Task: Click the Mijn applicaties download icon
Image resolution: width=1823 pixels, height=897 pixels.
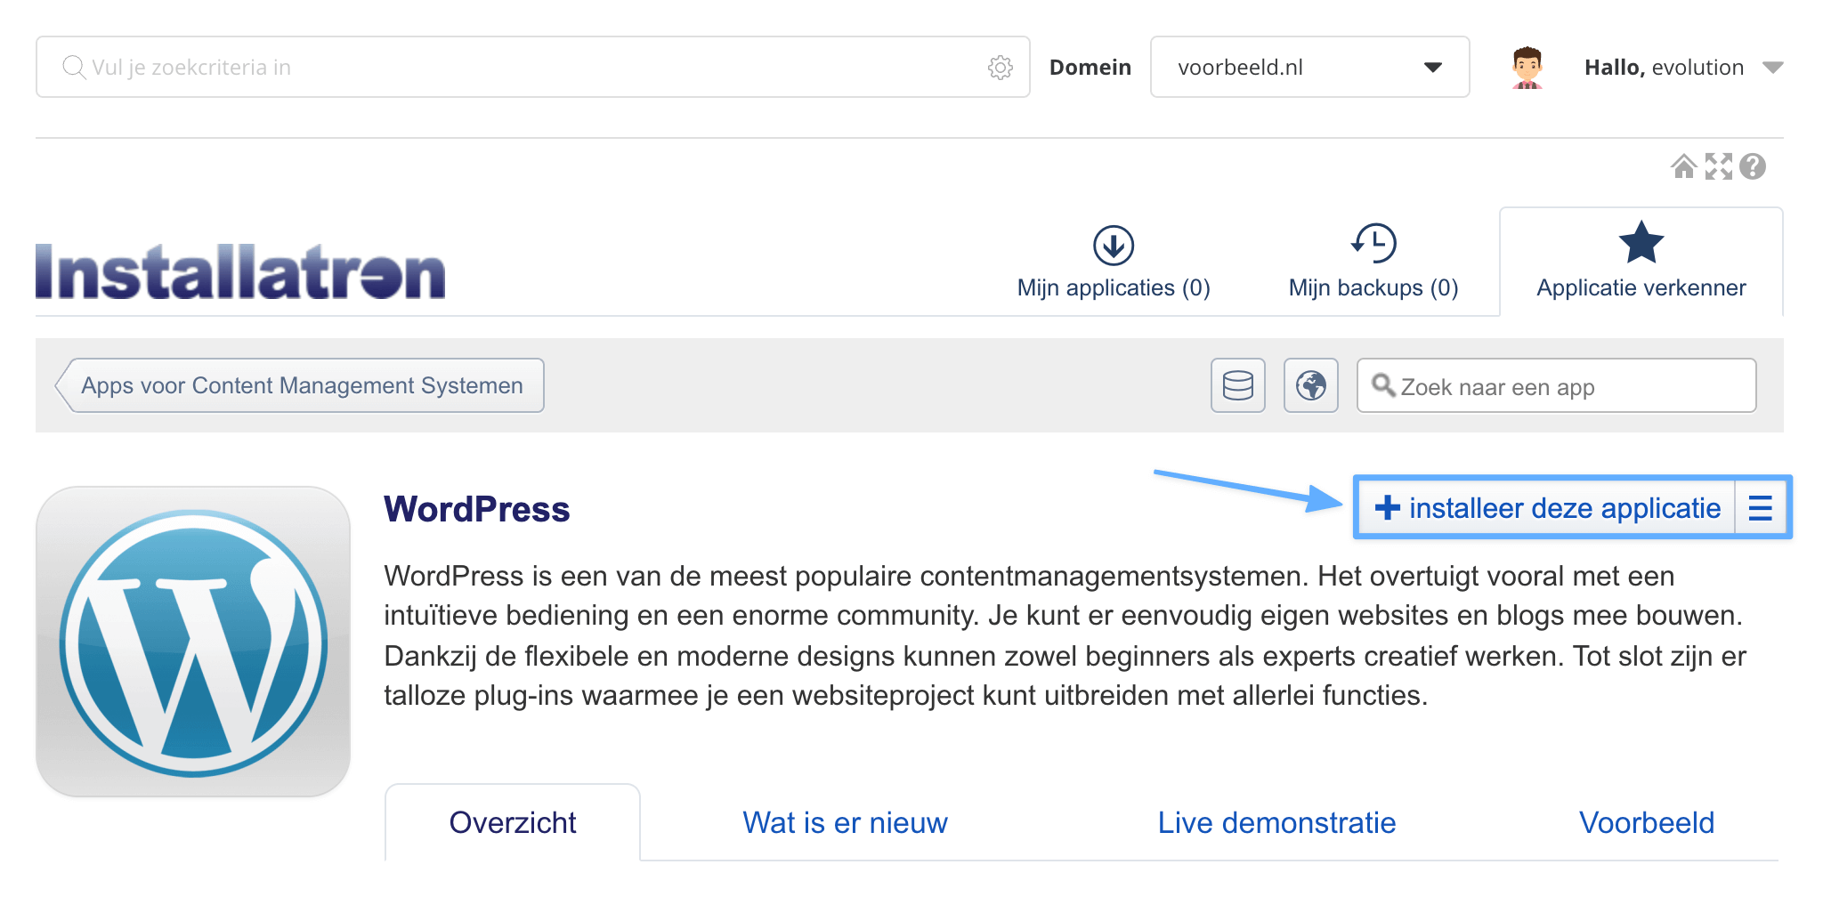Action: (x=1114, y=245)
